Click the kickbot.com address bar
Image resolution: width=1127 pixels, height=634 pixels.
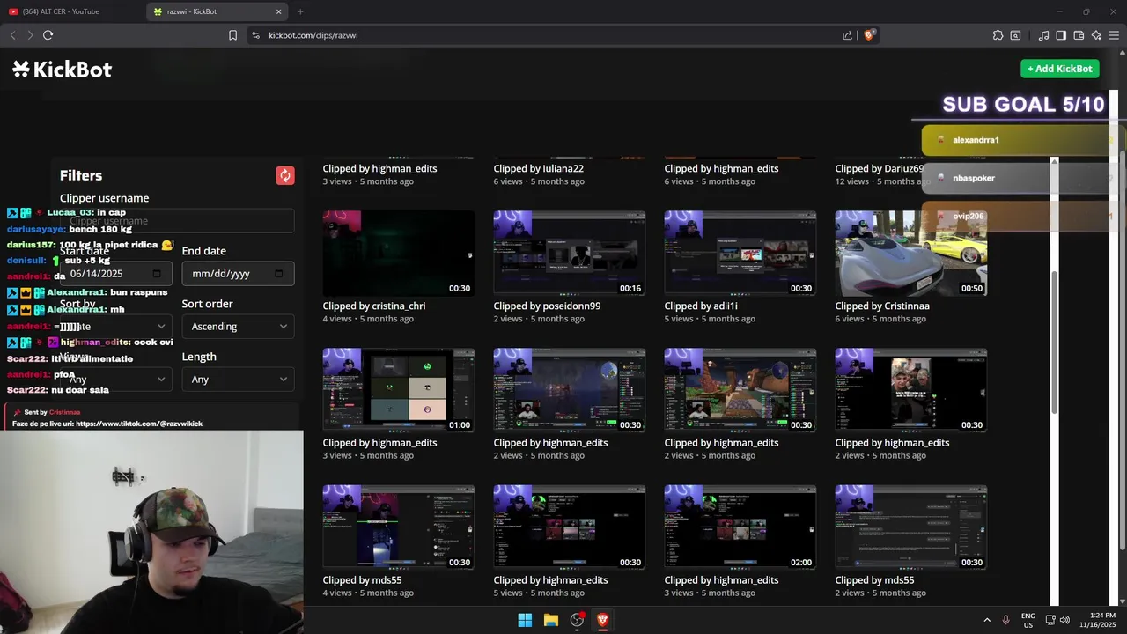coord(546,35)
